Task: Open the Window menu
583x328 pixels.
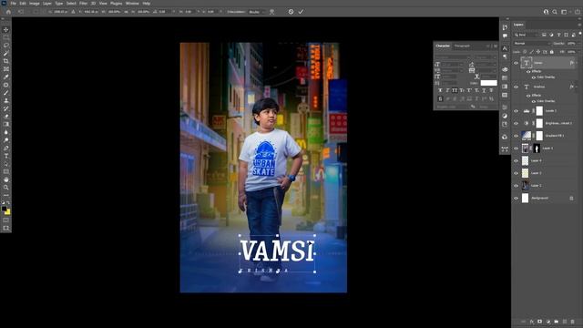Action: pos(132,4)
